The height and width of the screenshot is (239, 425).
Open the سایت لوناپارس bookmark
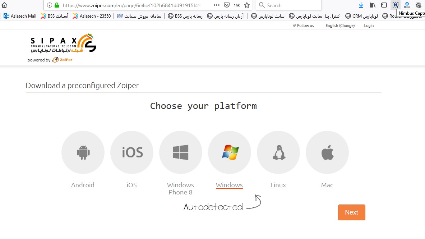[x=268, y=16]
